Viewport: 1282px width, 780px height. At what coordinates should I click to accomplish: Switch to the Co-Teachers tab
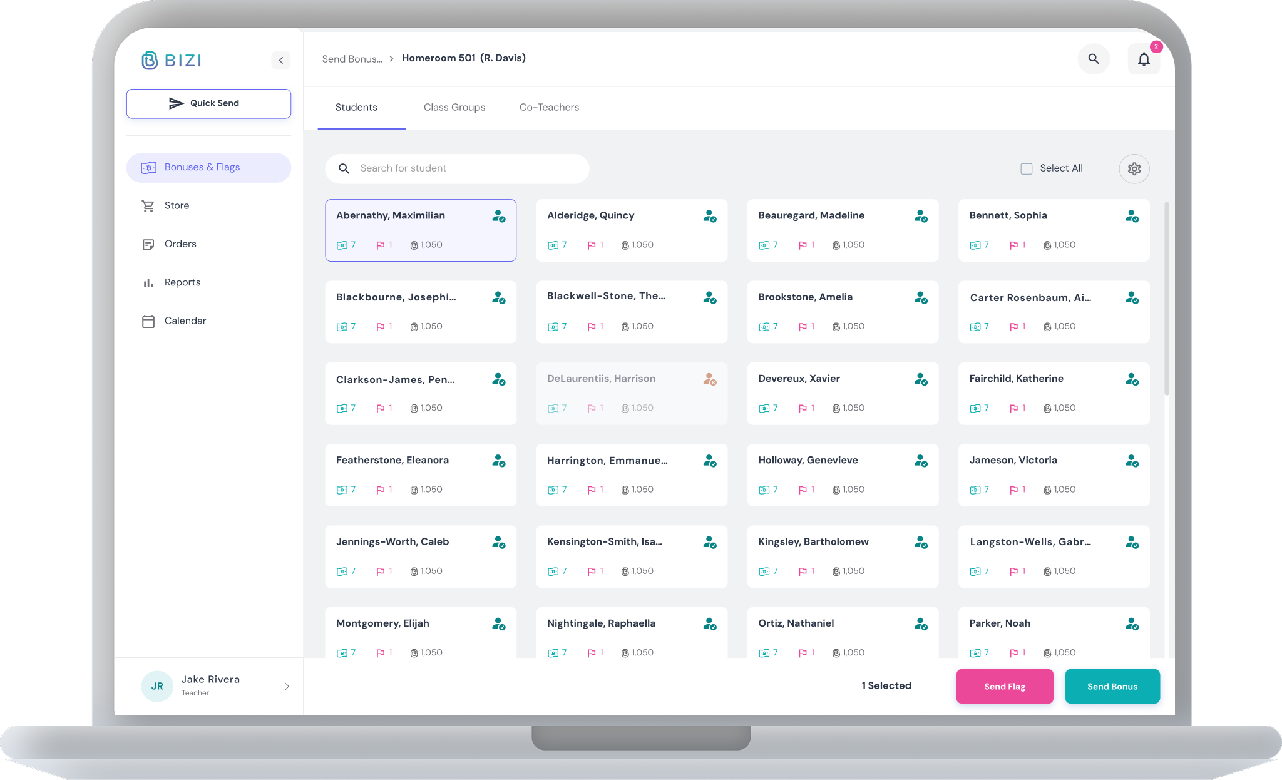click(x=549, y=108)
